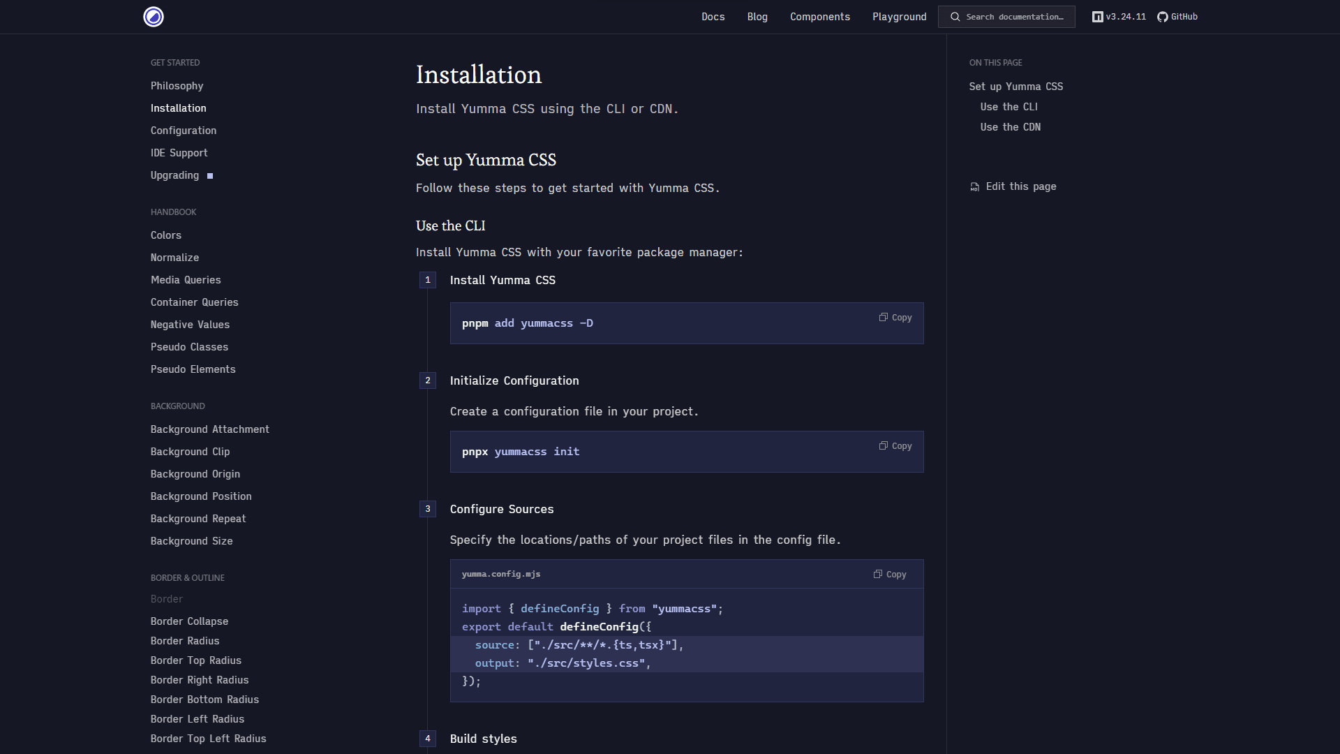This screenshot has height=754, width=1340.
Task: Go to Philosophy in sidebar
Action: [x=177, y=86]
